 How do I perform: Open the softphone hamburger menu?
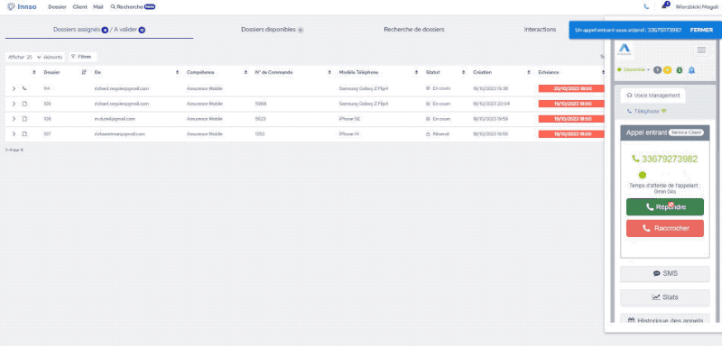click(701, 50)
